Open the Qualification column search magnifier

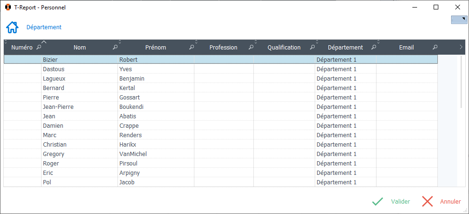click(312, 47)
